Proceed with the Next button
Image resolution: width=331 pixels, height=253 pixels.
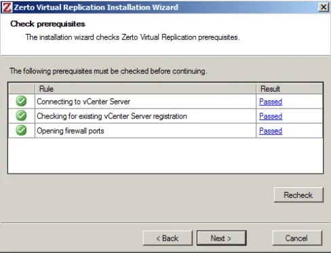coord(221,238)
